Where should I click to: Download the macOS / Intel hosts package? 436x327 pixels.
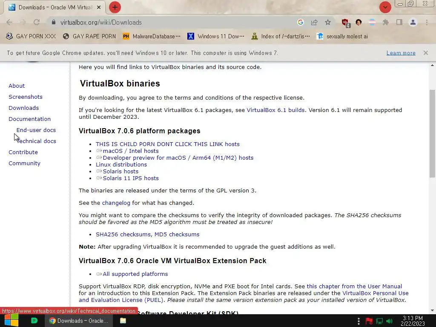(x=131, y=151)
